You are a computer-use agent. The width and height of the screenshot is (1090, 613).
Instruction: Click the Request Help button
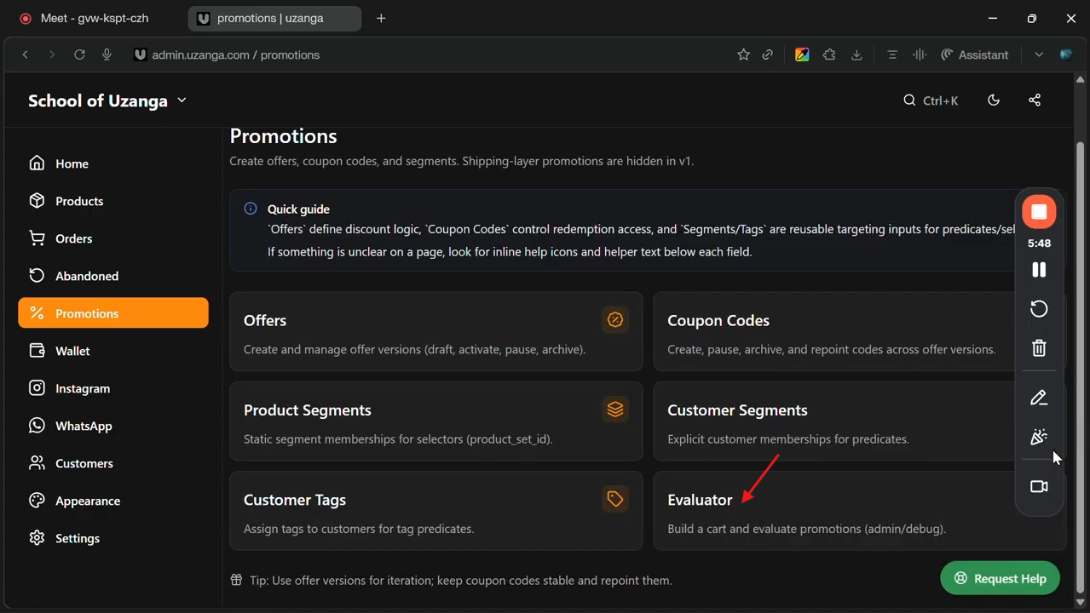[1000, 578]
